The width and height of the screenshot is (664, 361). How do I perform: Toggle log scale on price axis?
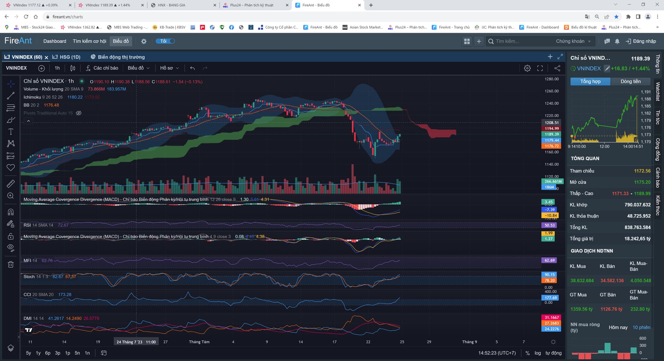coord(537,353)
